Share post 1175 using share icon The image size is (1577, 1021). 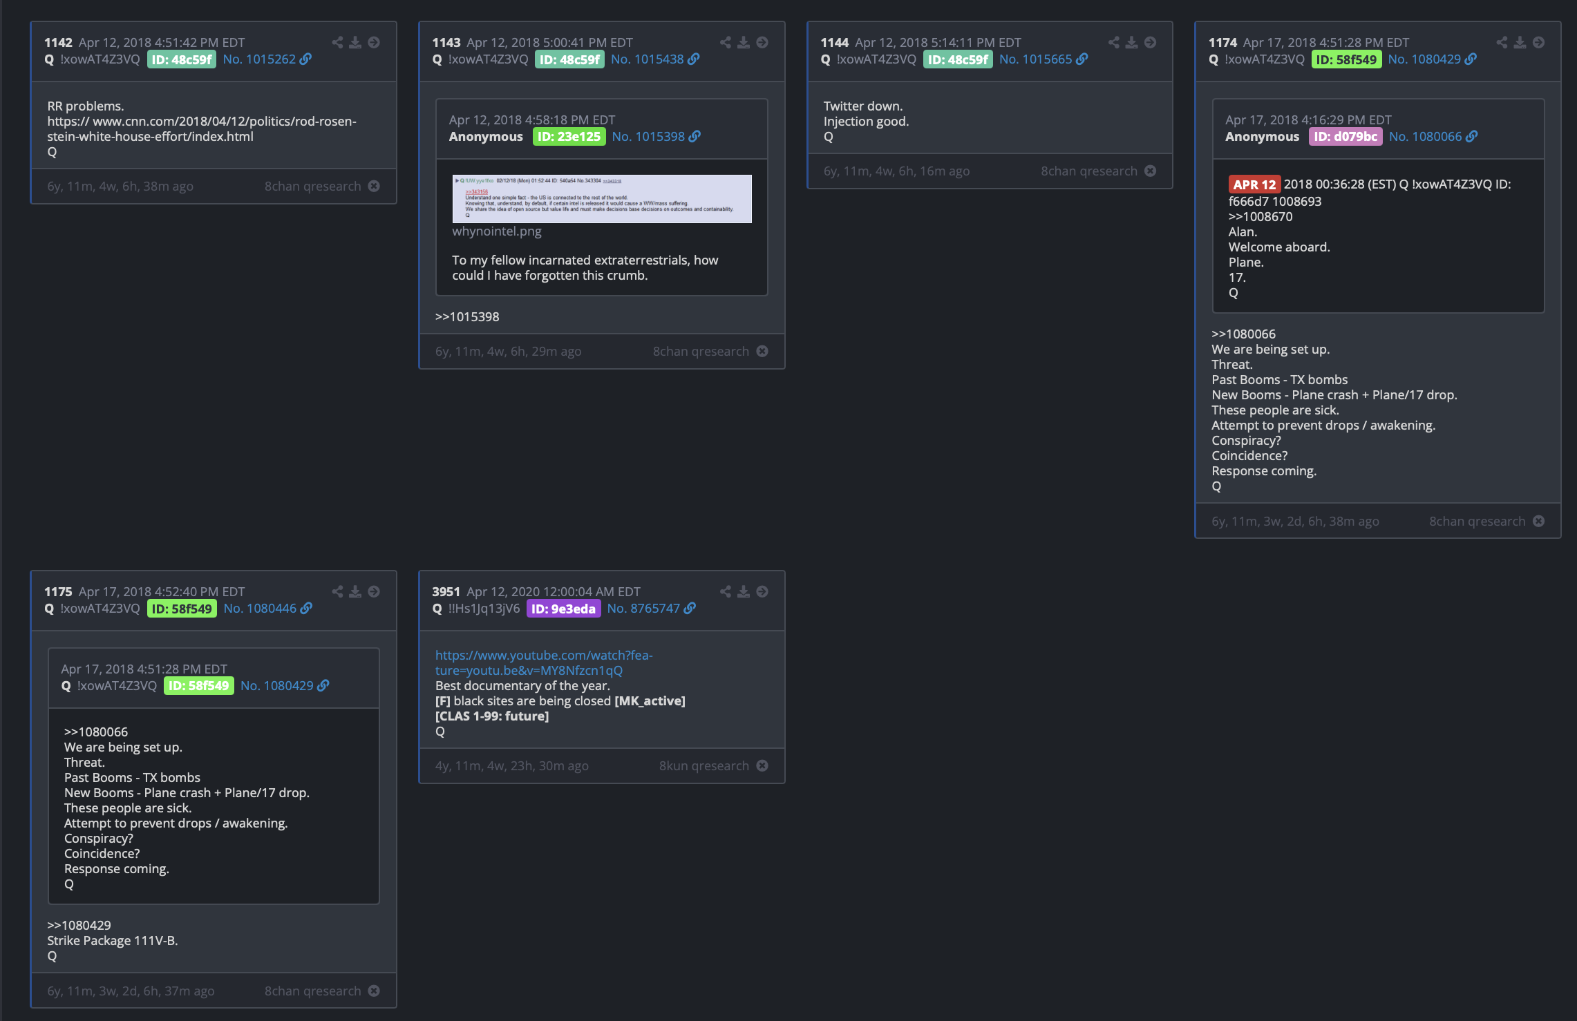pyautogui.click(x=337, y=591)
